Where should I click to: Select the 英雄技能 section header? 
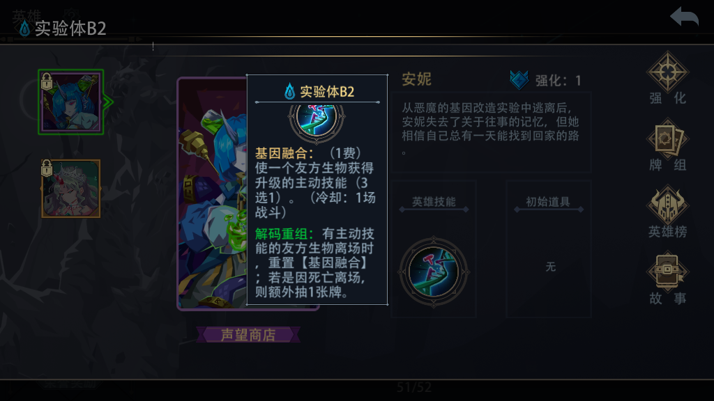[x=434, y=202]
